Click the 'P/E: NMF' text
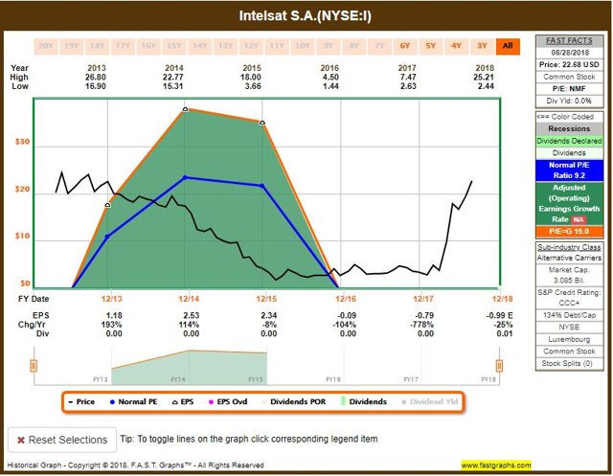 pos(569,89)
